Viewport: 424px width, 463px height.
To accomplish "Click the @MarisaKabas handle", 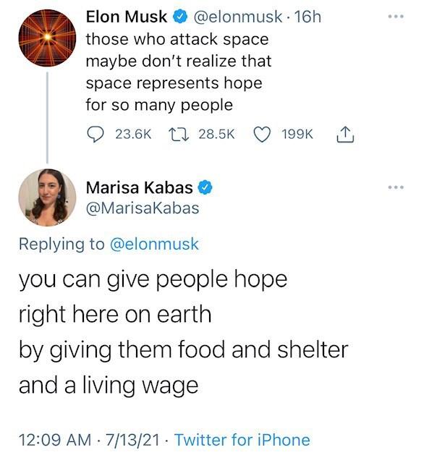I will point(143,208).
